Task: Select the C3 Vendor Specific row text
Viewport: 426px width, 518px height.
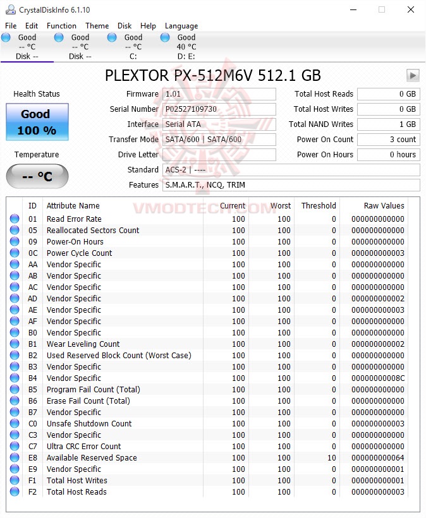Action: (74, 435)
